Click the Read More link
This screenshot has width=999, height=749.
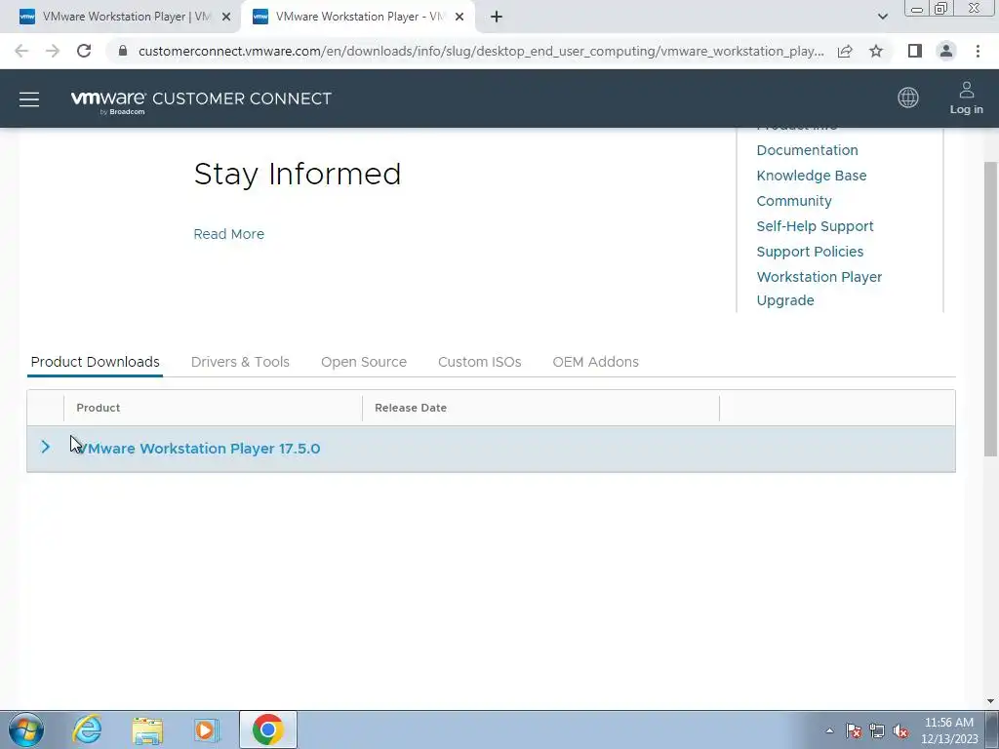point(228,234)
